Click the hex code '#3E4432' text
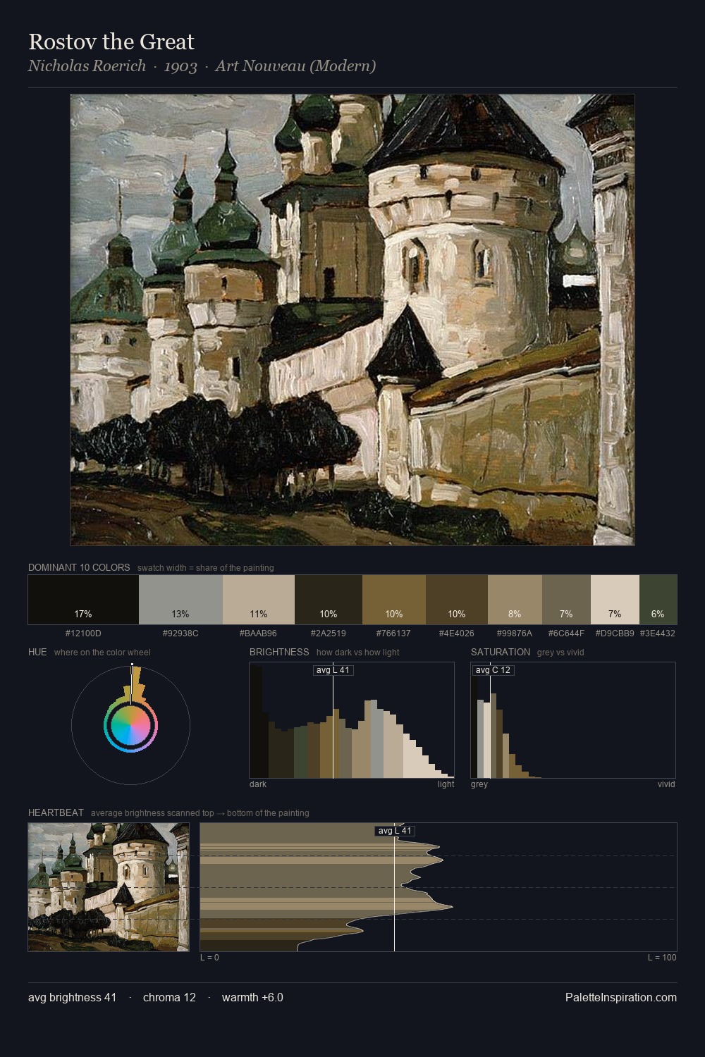The height and width of the screenshot is (1057, 705). (658, 633)
